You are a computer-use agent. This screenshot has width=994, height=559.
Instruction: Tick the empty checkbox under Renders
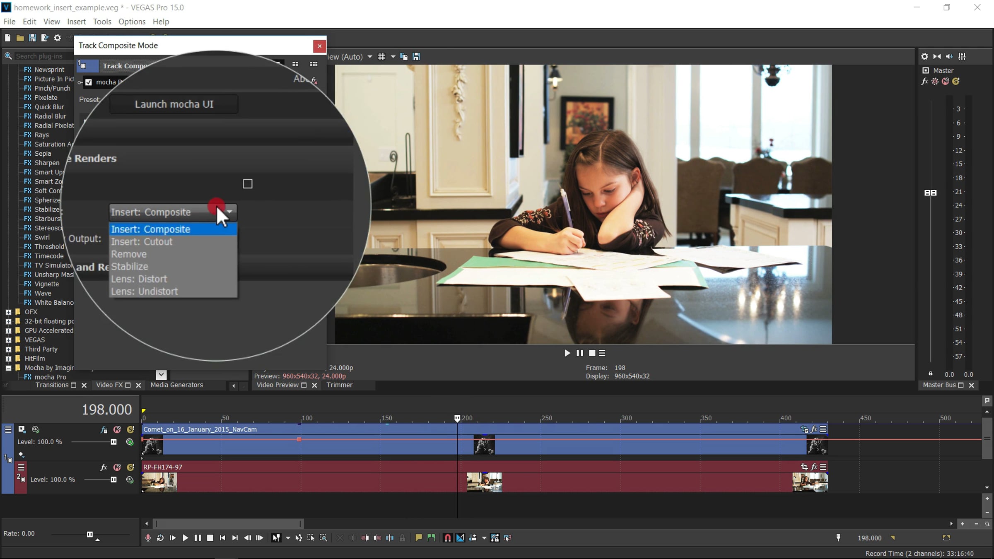click(248, 184)
